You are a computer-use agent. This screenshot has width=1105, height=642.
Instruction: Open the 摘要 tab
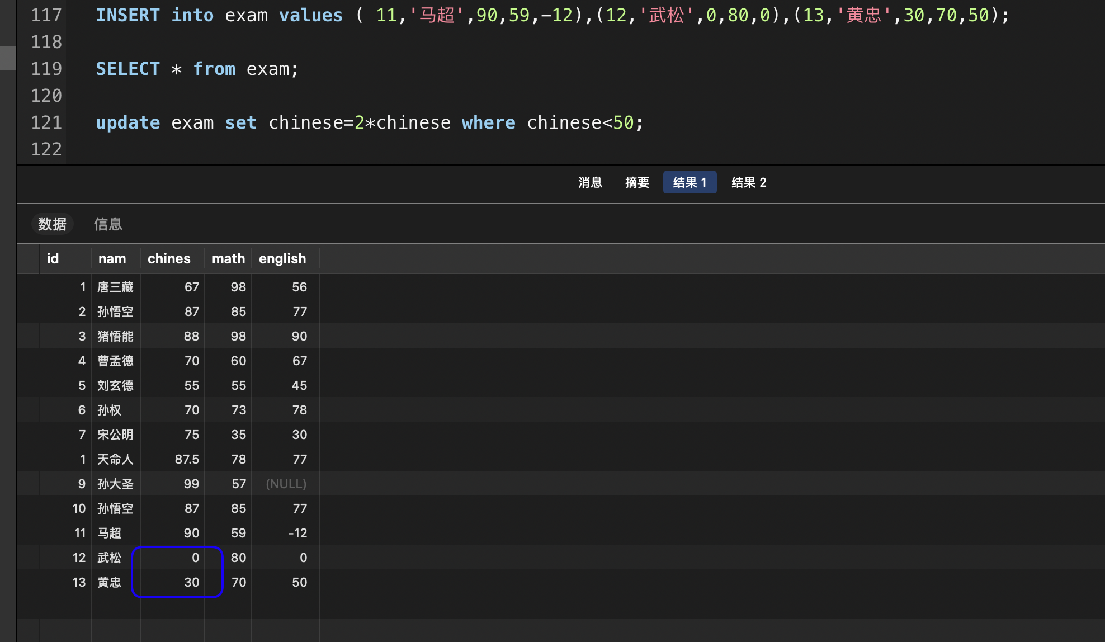[637, 182]
